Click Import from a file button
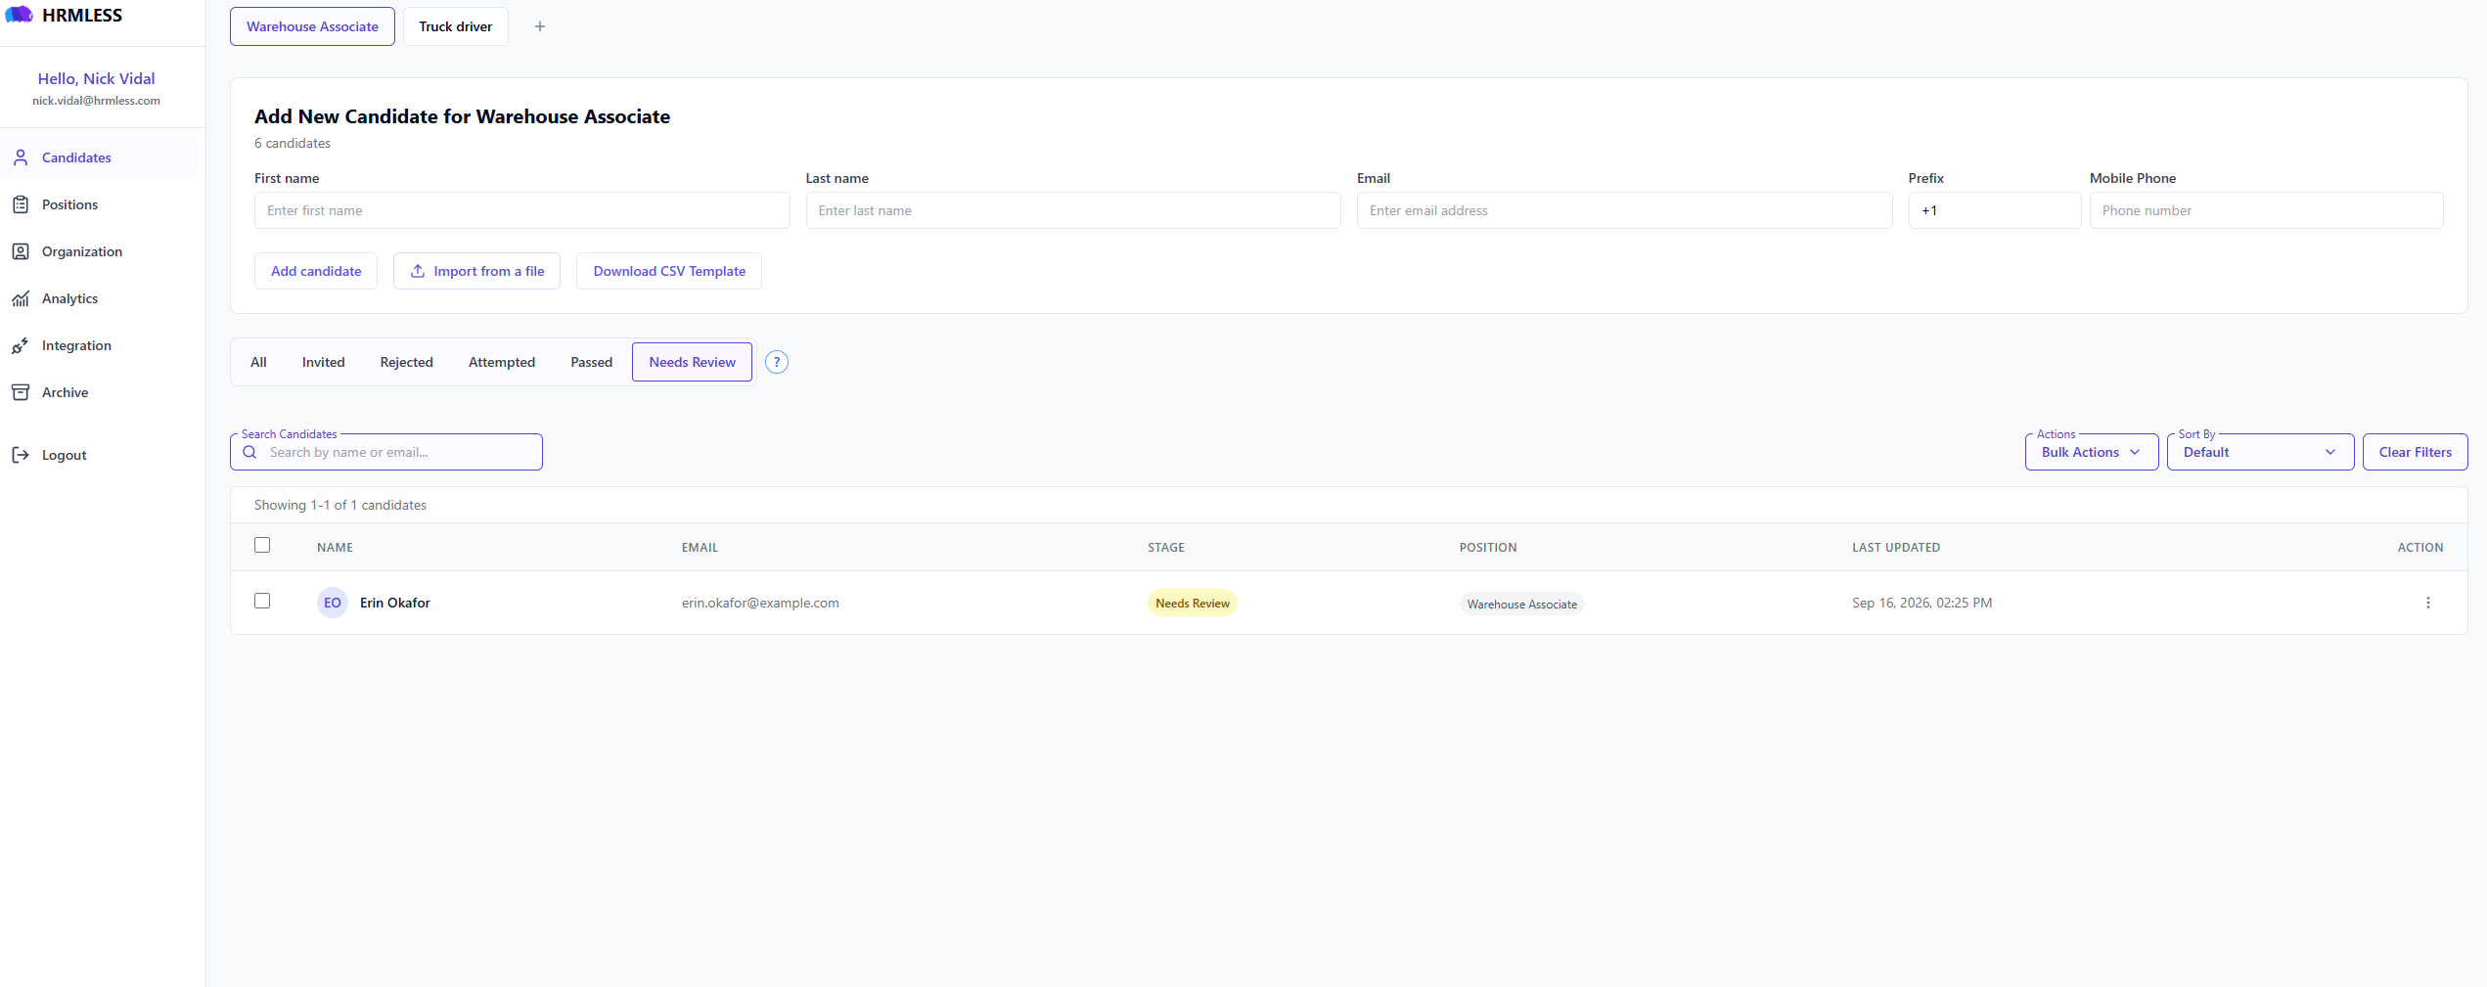This screenshot has width=2487, height=987. click(476, 271)
